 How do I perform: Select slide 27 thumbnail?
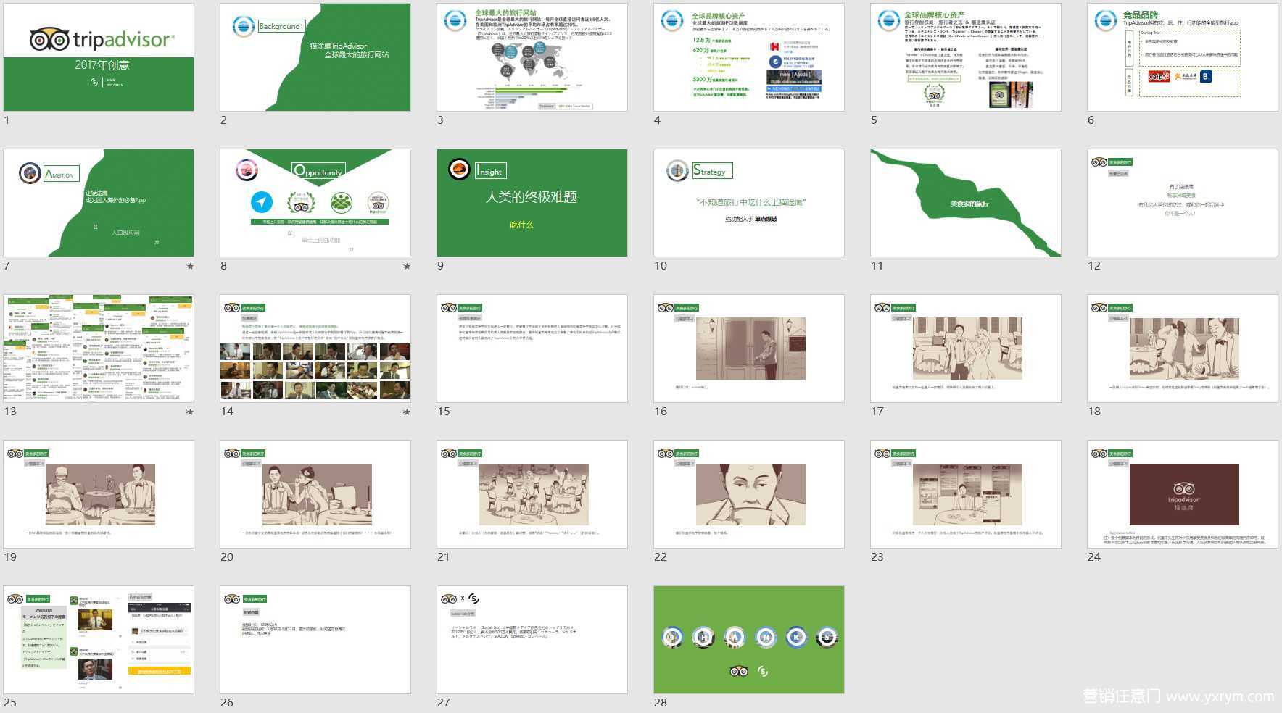click(x=532, y=640)
